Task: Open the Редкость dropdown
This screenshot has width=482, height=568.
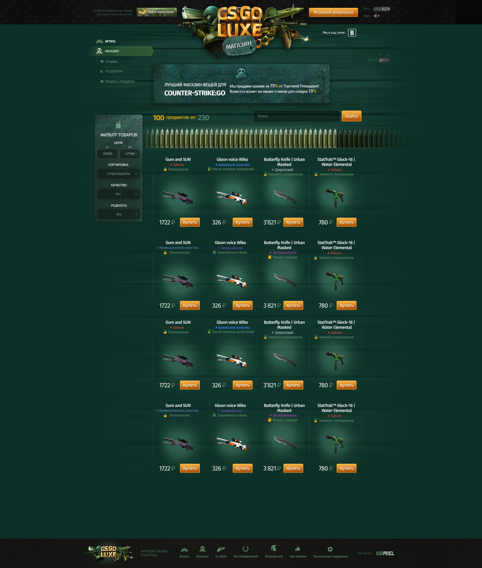Action: tap(118, 214)
